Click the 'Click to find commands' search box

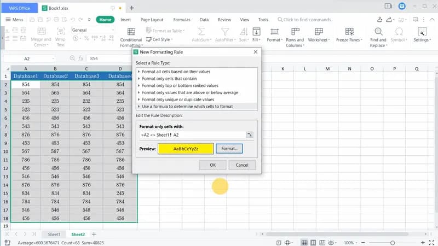pos(304,20)
